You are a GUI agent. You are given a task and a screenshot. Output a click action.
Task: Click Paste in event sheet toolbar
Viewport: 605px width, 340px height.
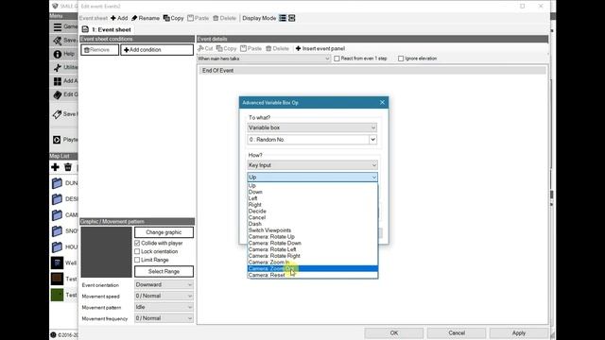tap(198, 18)
